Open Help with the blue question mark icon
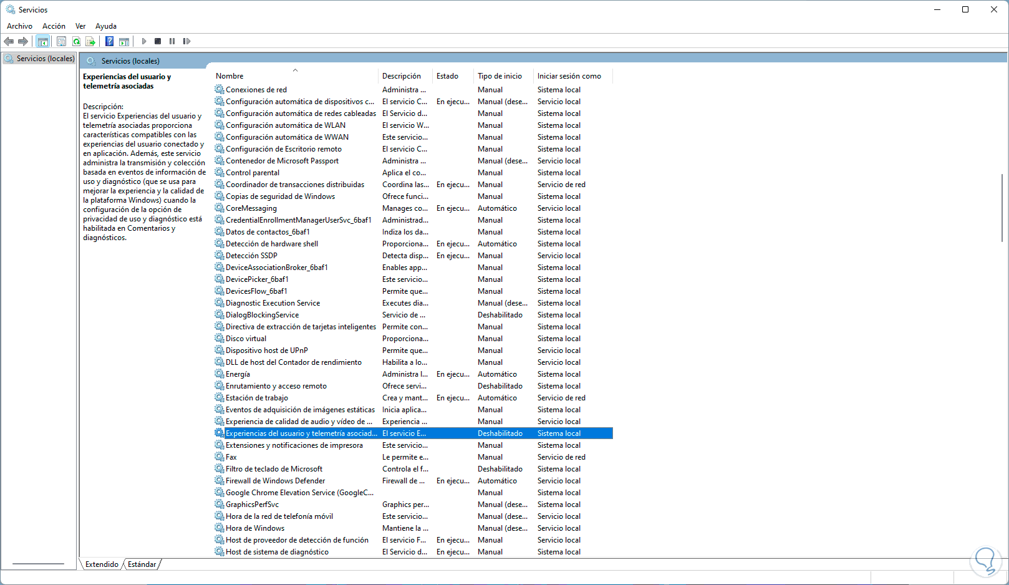Image resolution: width=1009 pixels, height=585 pixels. pyautogui.click(x=109, y=41)
